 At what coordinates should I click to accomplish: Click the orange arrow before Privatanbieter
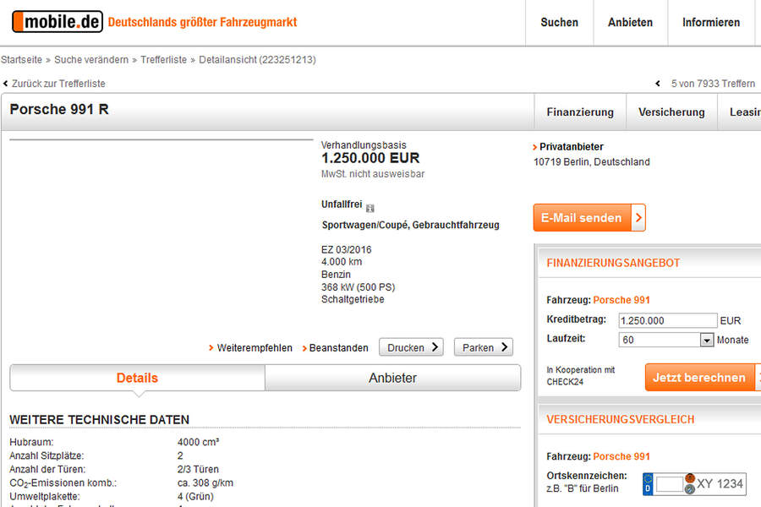pos(535,147)
